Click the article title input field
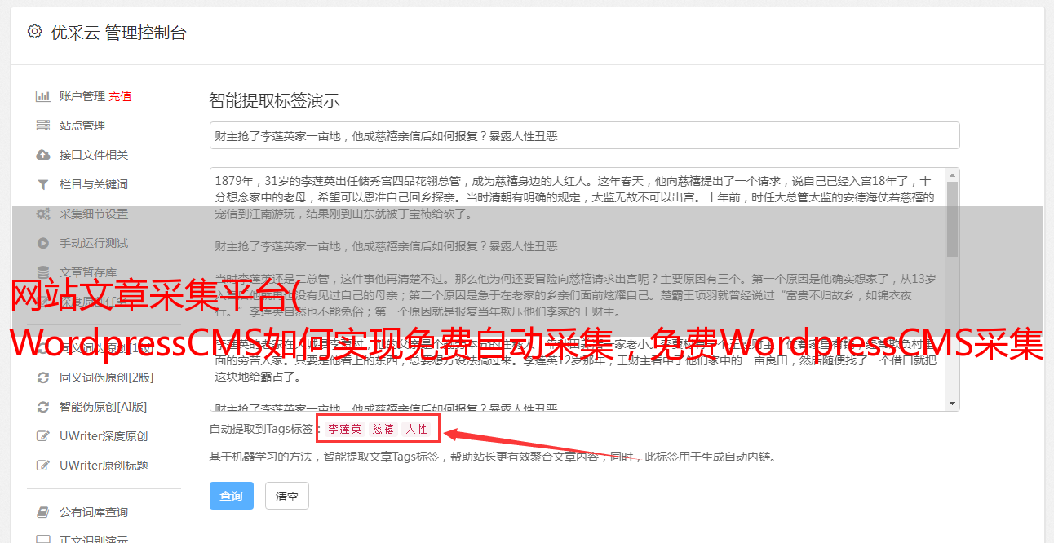The height and width of the screenshot is (543, 1054). pos(584,135)
